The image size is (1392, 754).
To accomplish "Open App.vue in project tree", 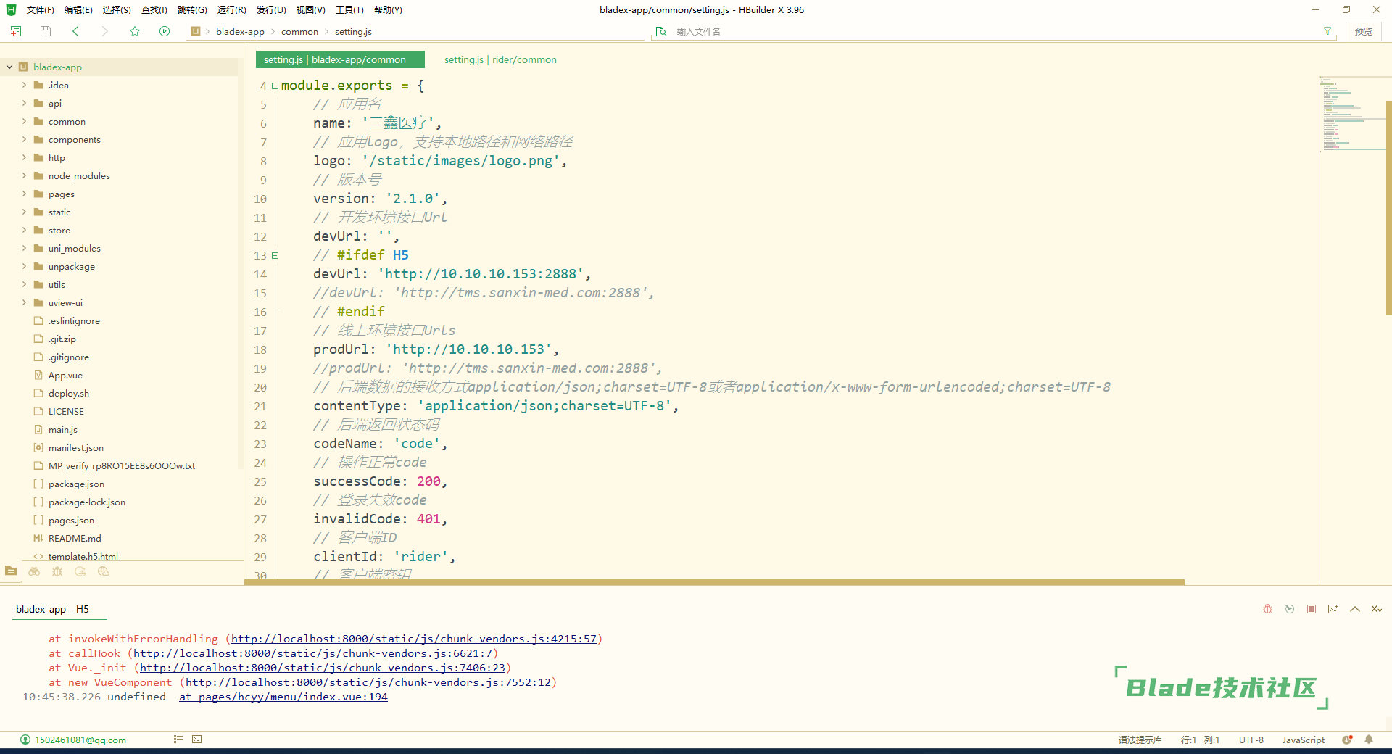I will [x=65, y=375].
